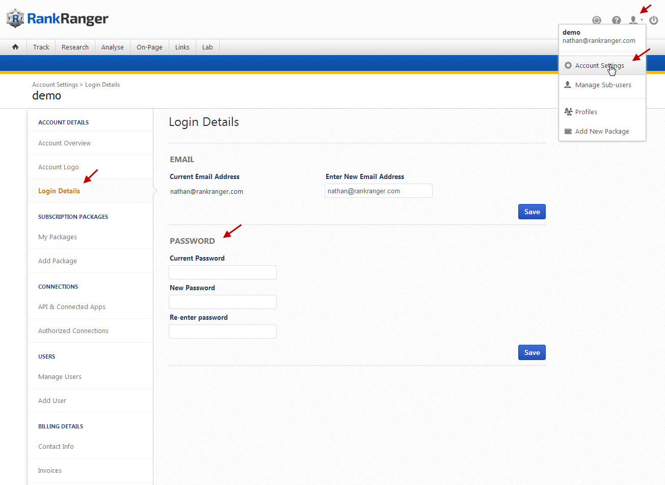
Task: Select Account Settings from user menu
Action: [599, 66]
